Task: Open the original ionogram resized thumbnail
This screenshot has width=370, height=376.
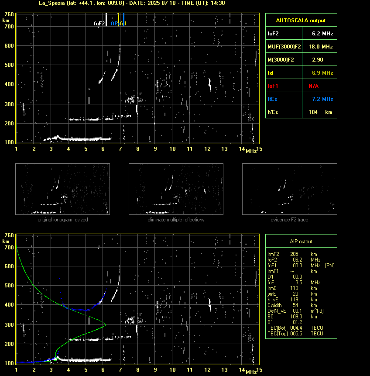Action: (x=62, y=189)
